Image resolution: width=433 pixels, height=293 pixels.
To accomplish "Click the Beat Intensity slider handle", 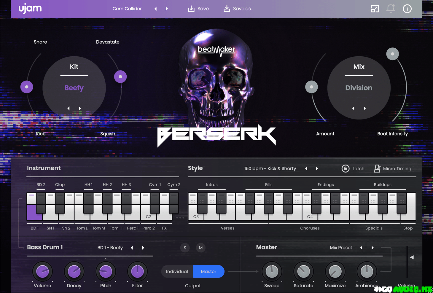I will 392,54.
